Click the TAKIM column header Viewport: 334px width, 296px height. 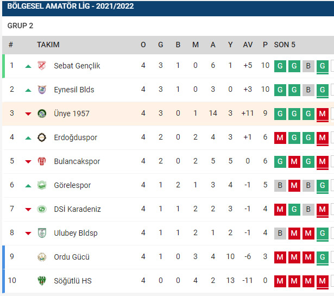[x=48, y=45]
